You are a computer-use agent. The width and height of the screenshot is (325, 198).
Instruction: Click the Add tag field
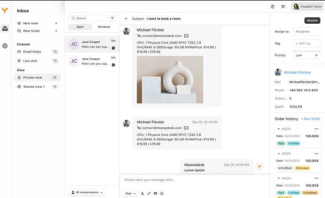point(307,43)
